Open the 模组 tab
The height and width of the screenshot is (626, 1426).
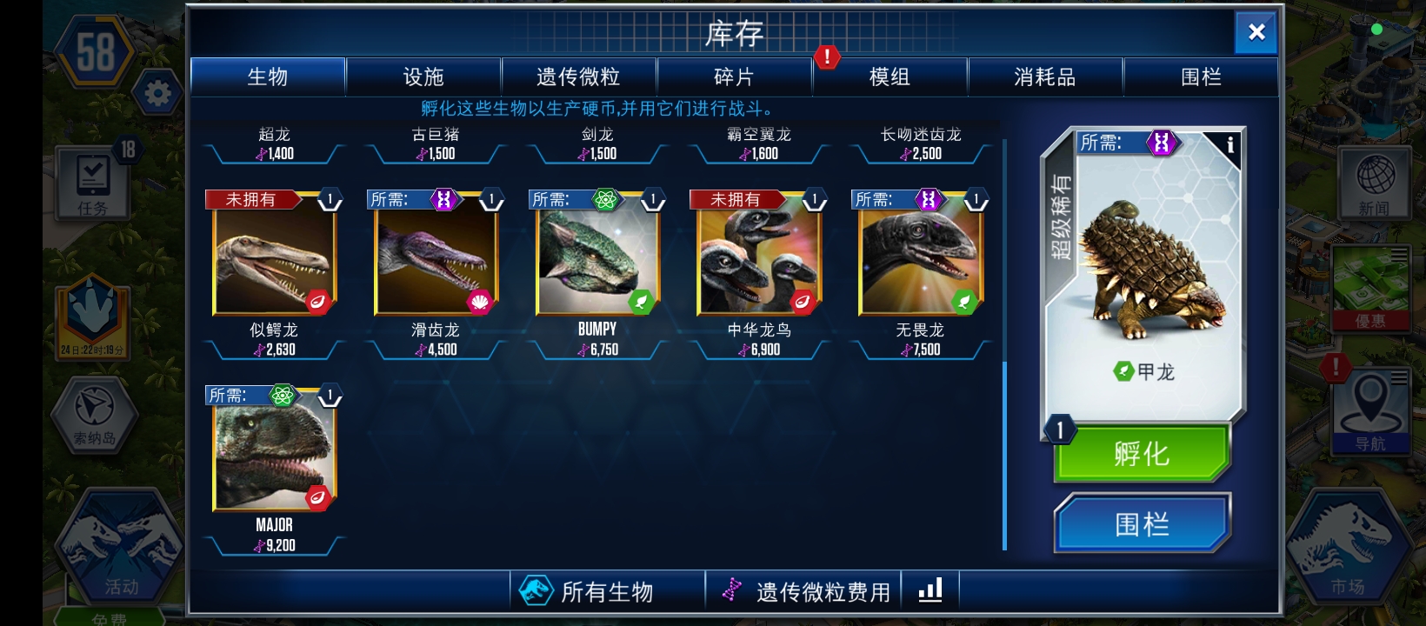click(x=890, y=77)
